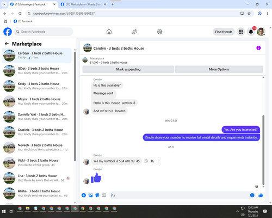Close the Messenger browser tab
The width and height of the screenshot is (272, 218).
(54, 4)
